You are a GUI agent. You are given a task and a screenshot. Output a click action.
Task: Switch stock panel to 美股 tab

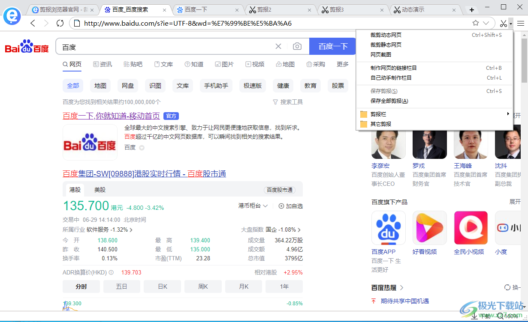coord(100,190)
